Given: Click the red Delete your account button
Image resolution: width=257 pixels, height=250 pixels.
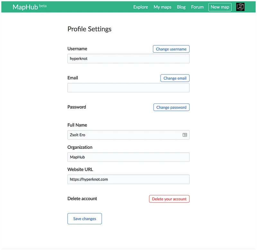Looking at the screenshot, I should click(x=169, y=199).
